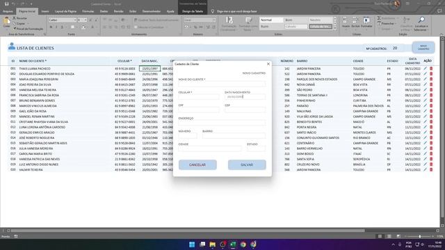Open the font size dropdown

[86, 20]
